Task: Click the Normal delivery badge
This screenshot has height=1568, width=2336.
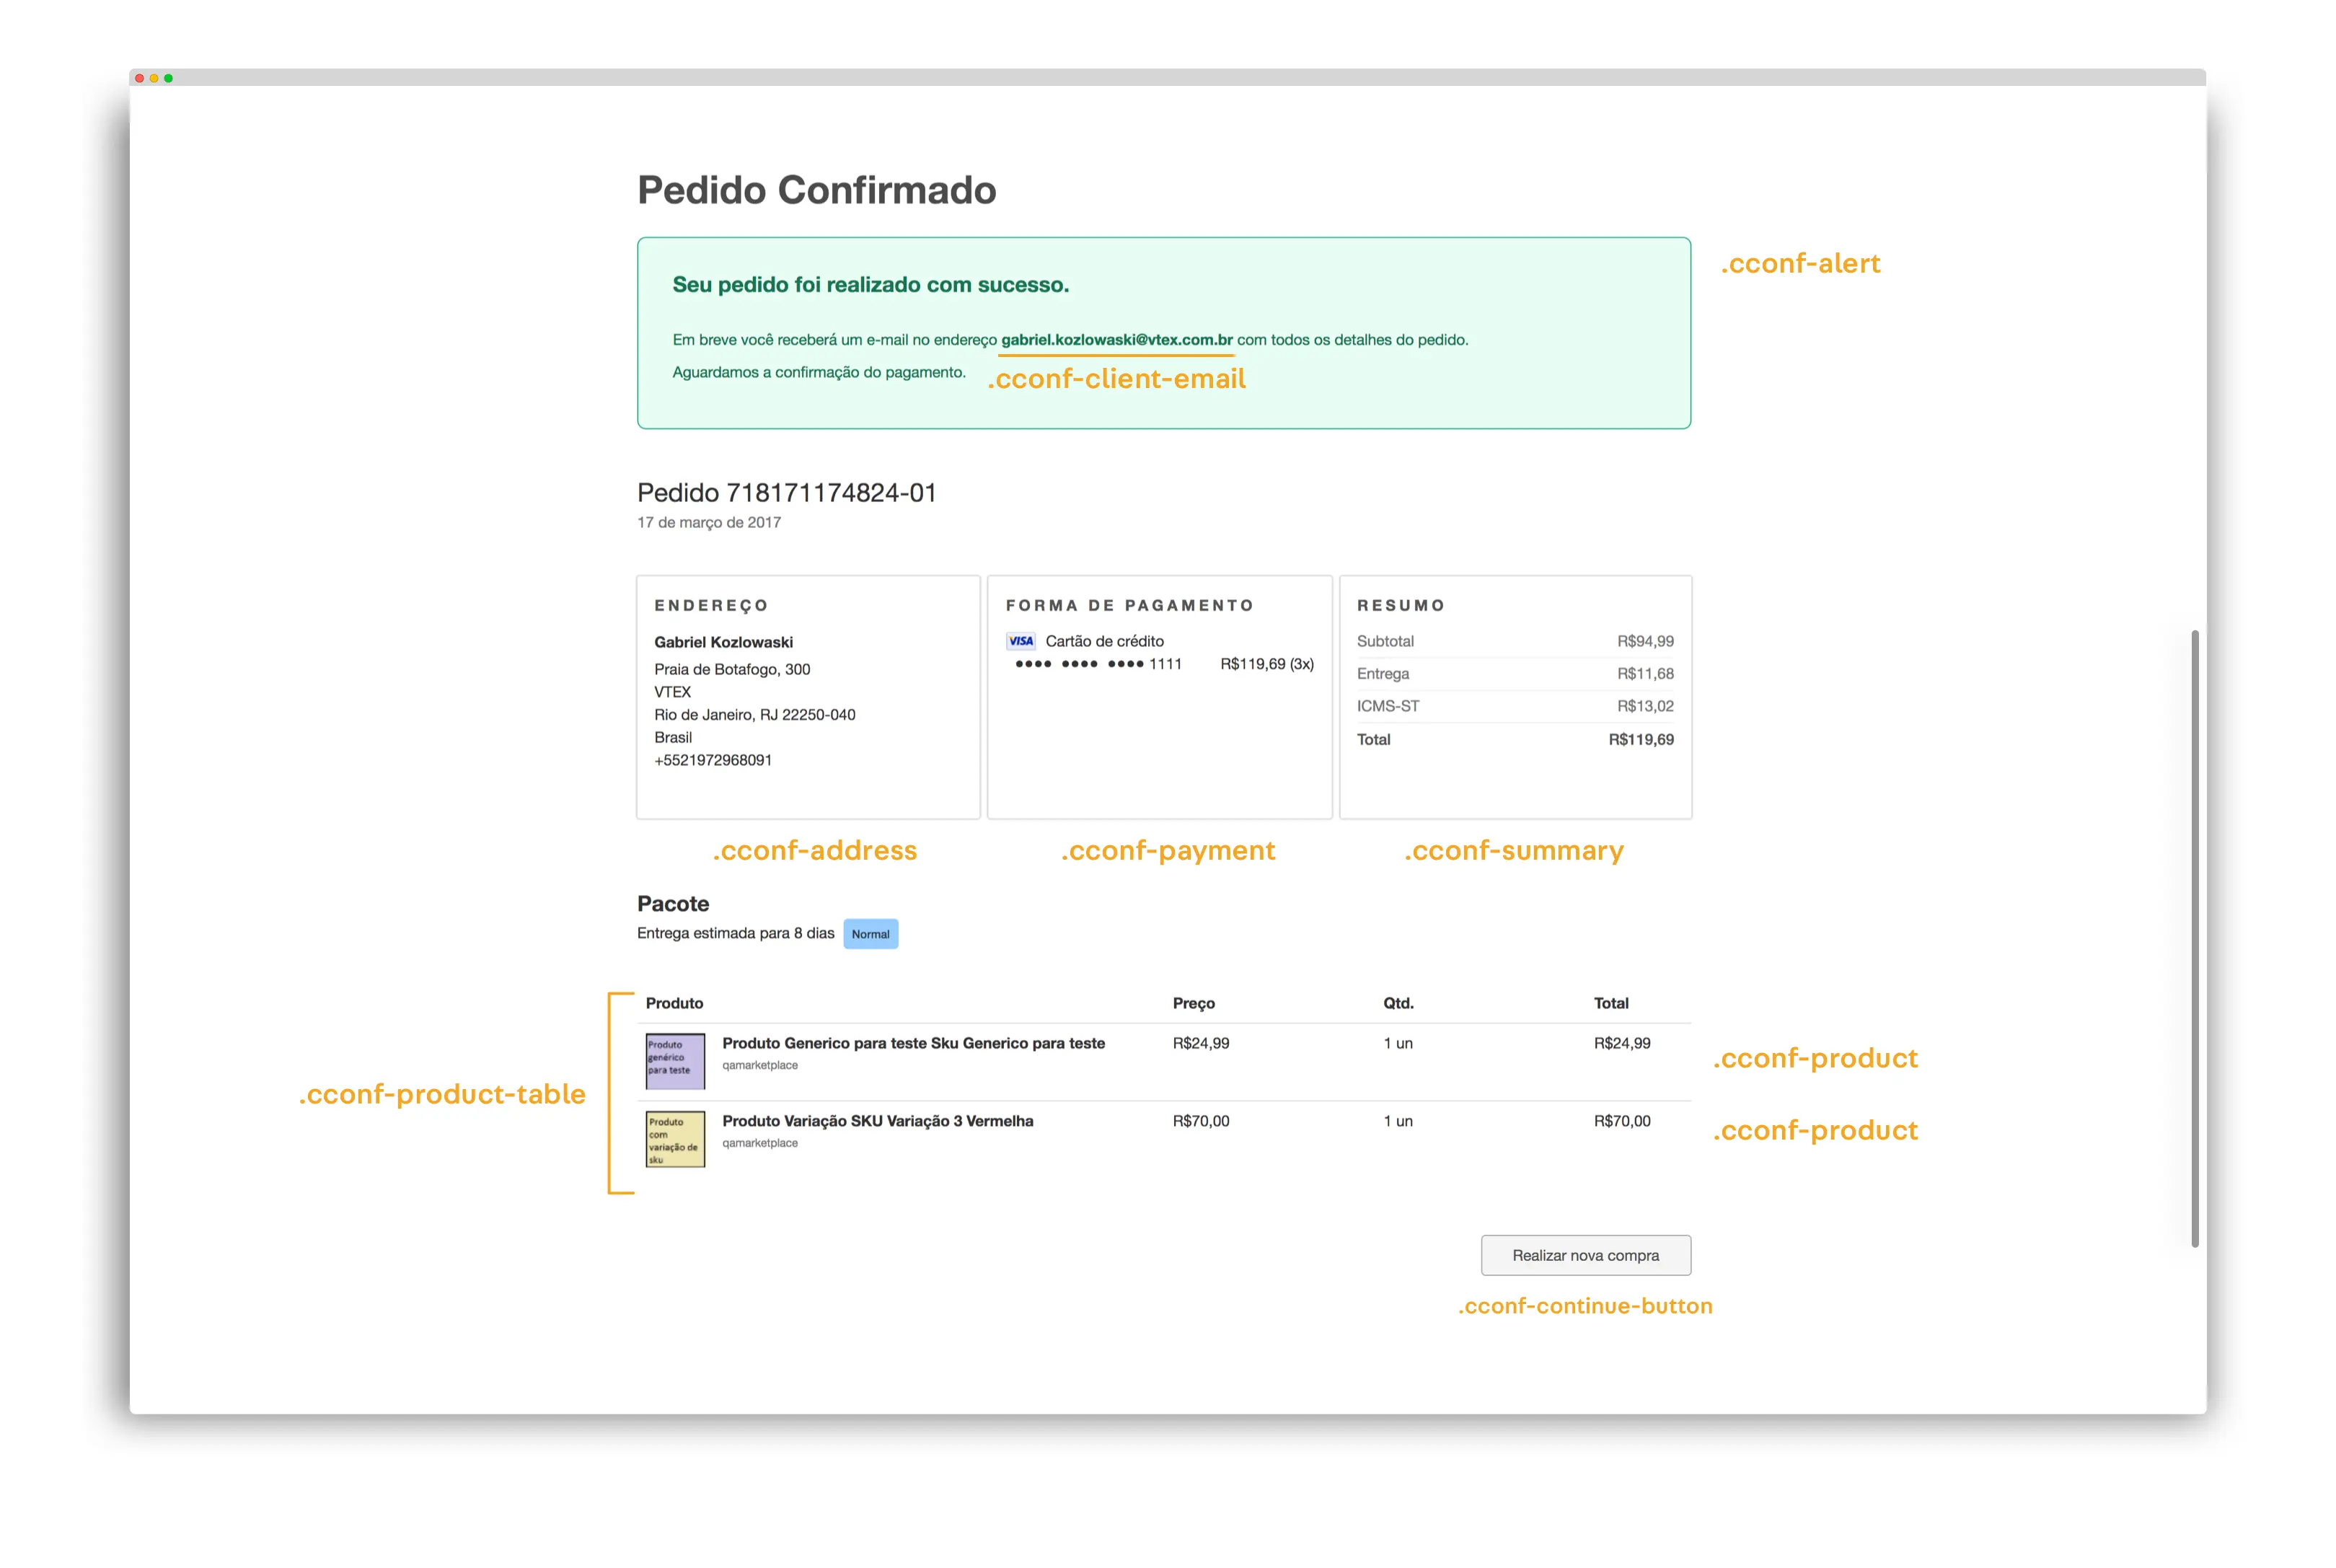Action: point(870,934)
